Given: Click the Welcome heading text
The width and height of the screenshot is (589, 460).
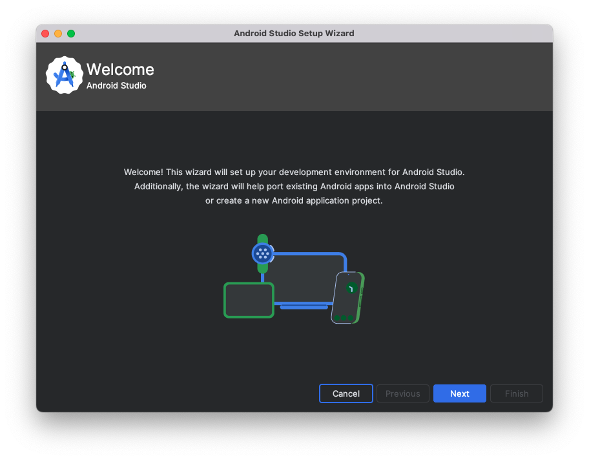Looking at the screenshot, I should [120, 70].
